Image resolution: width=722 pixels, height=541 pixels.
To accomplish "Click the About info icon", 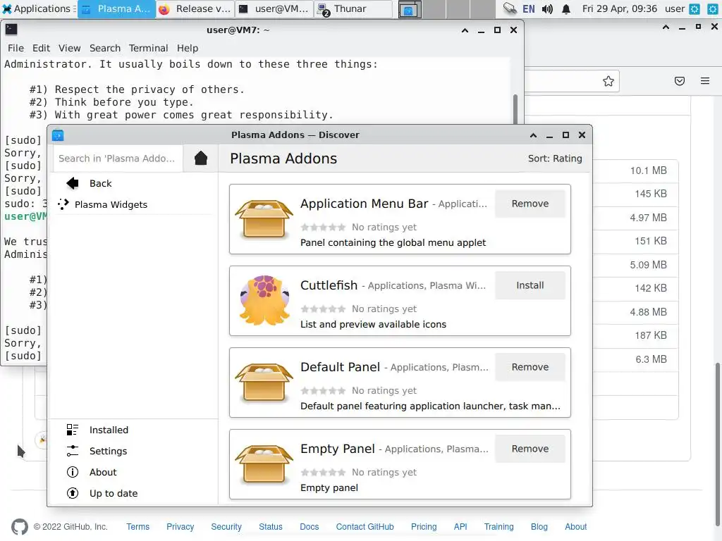I will click(x=73, y=472).
